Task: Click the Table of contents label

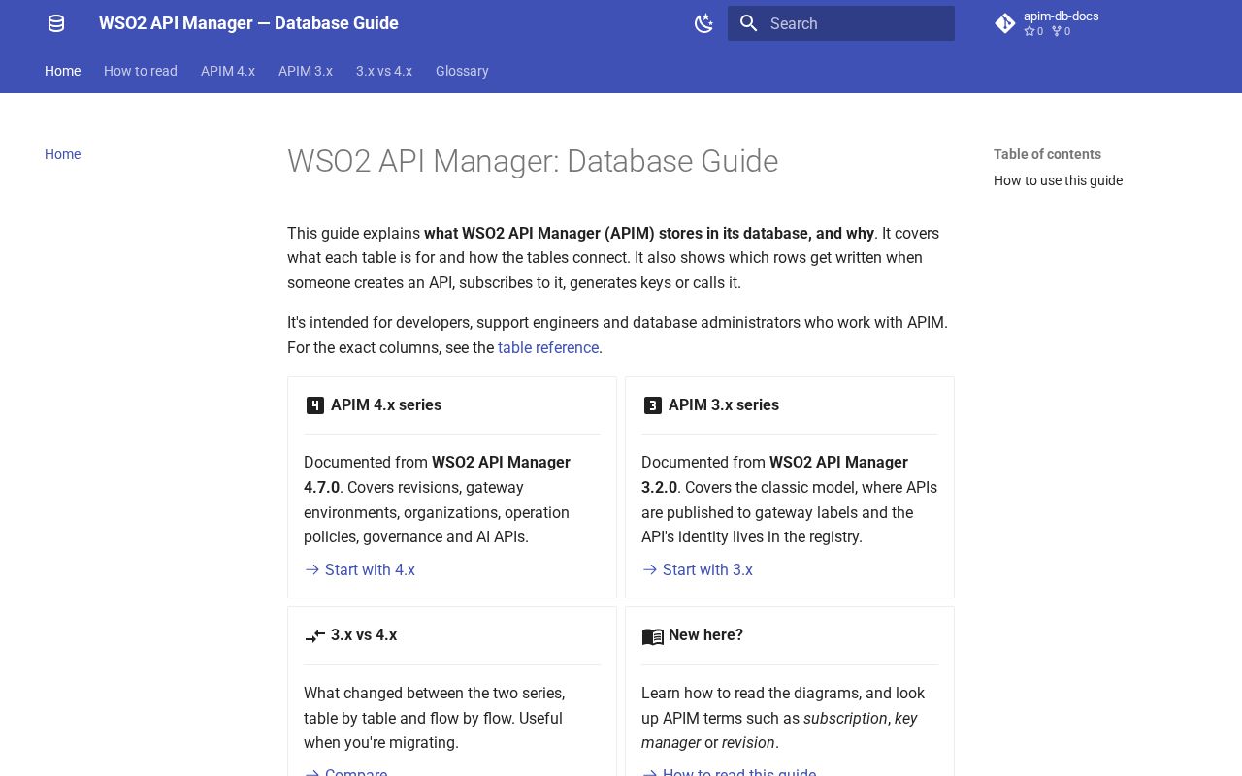Action: click(x=1047, y=154)
